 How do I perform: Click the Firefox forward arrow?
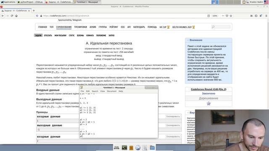point(8,16)
